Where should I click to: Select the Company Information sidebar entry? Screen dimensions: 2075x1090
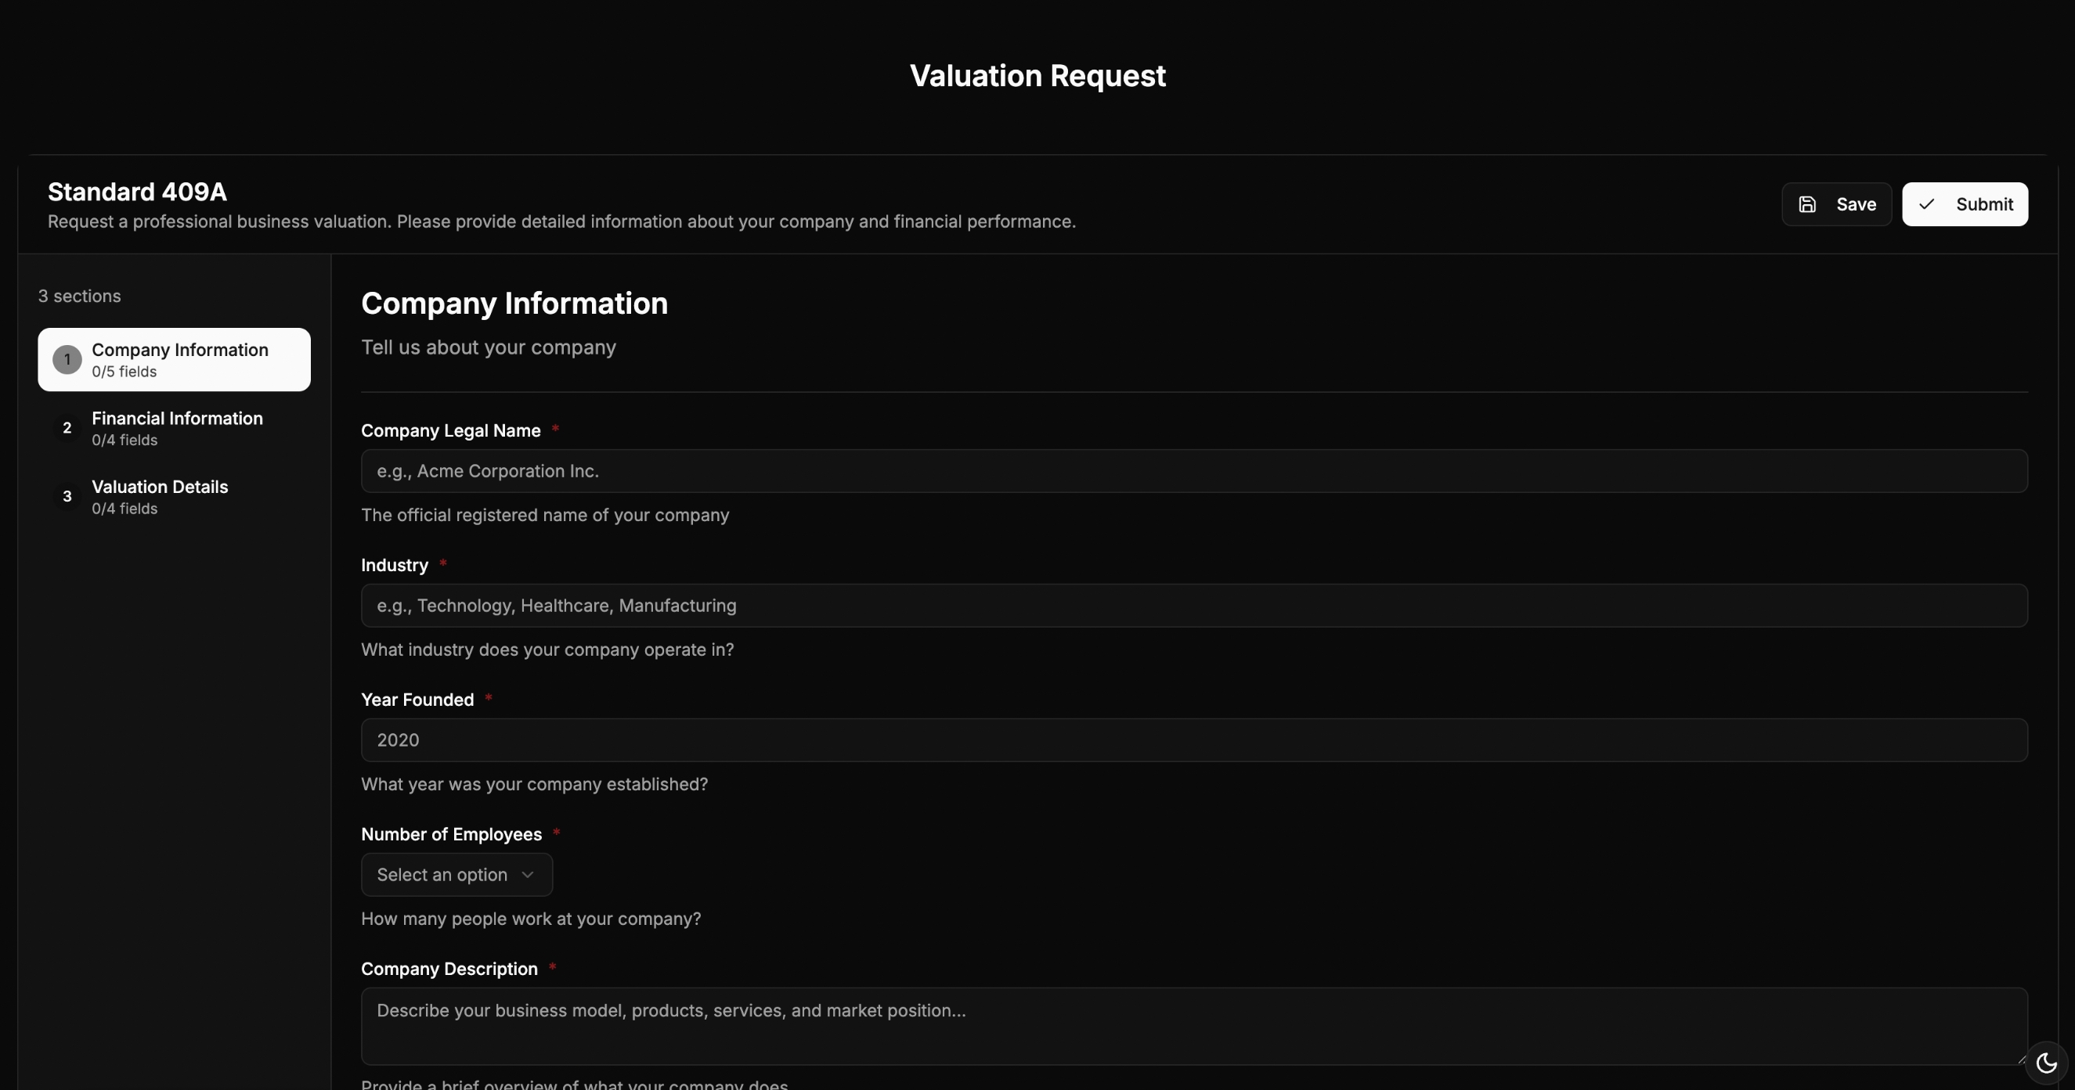point(174,359)
